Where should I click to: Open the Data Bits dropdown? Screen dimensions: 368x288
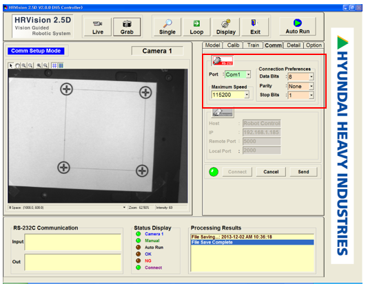coord(311,76)
